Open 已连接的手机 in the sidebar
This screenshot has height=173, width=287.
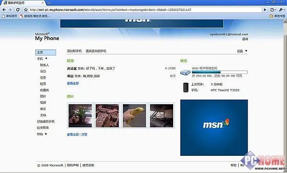pyautogui.click(x=46, y=122)
